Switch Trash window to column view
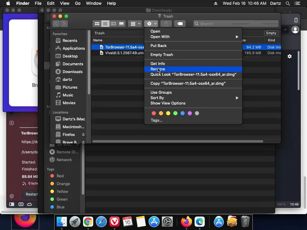 [x=113, y=24]
